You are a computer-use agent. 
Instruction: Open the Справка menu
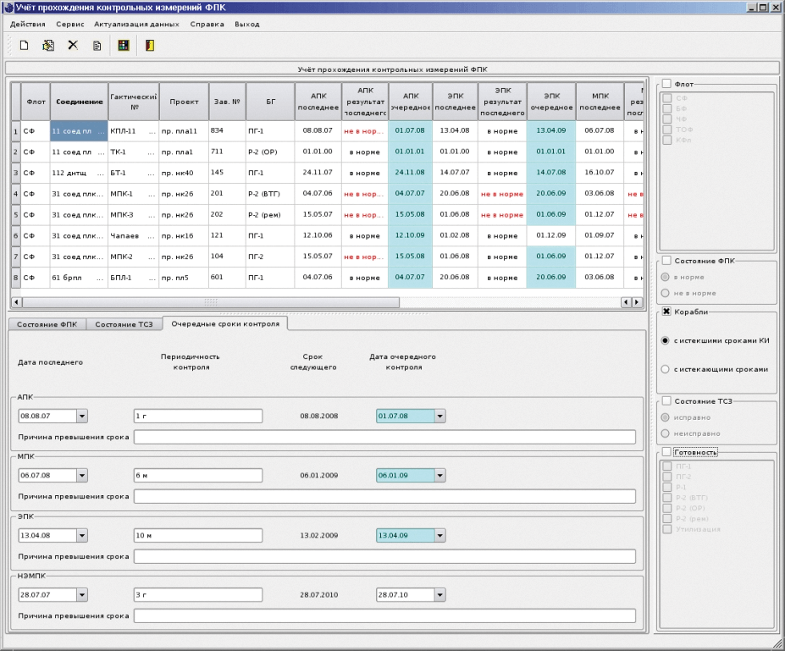[207, 24]
